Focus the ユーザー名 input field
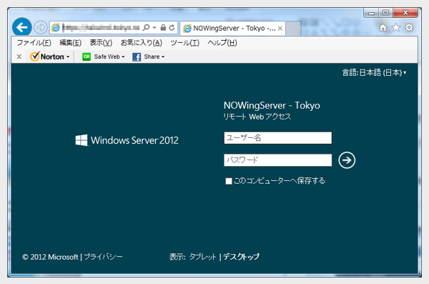 click(x=277, y=138)
